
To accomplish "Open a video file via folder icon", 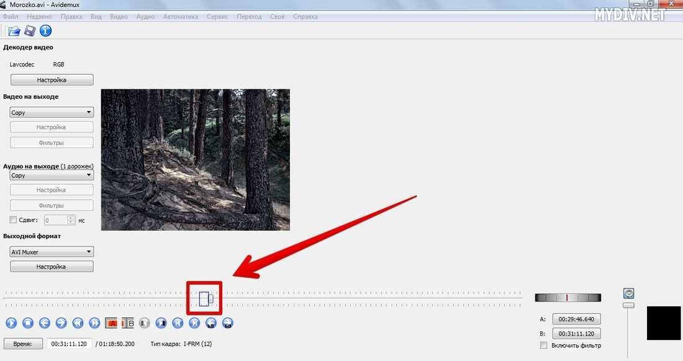I will tap(14, 31).
